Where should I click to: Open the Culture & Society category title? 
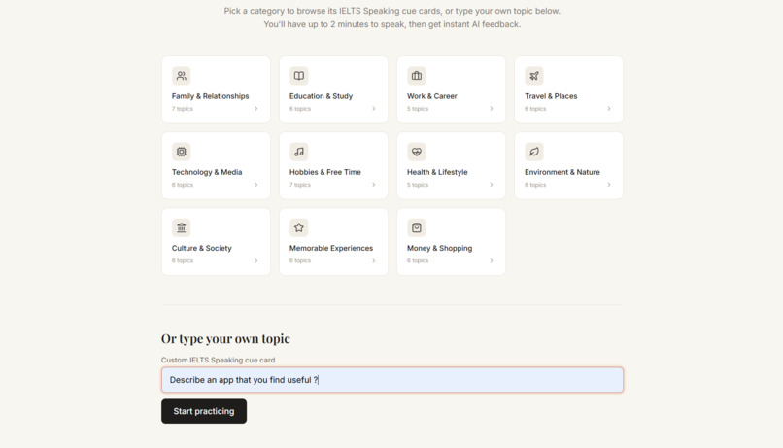click(202, 248)
